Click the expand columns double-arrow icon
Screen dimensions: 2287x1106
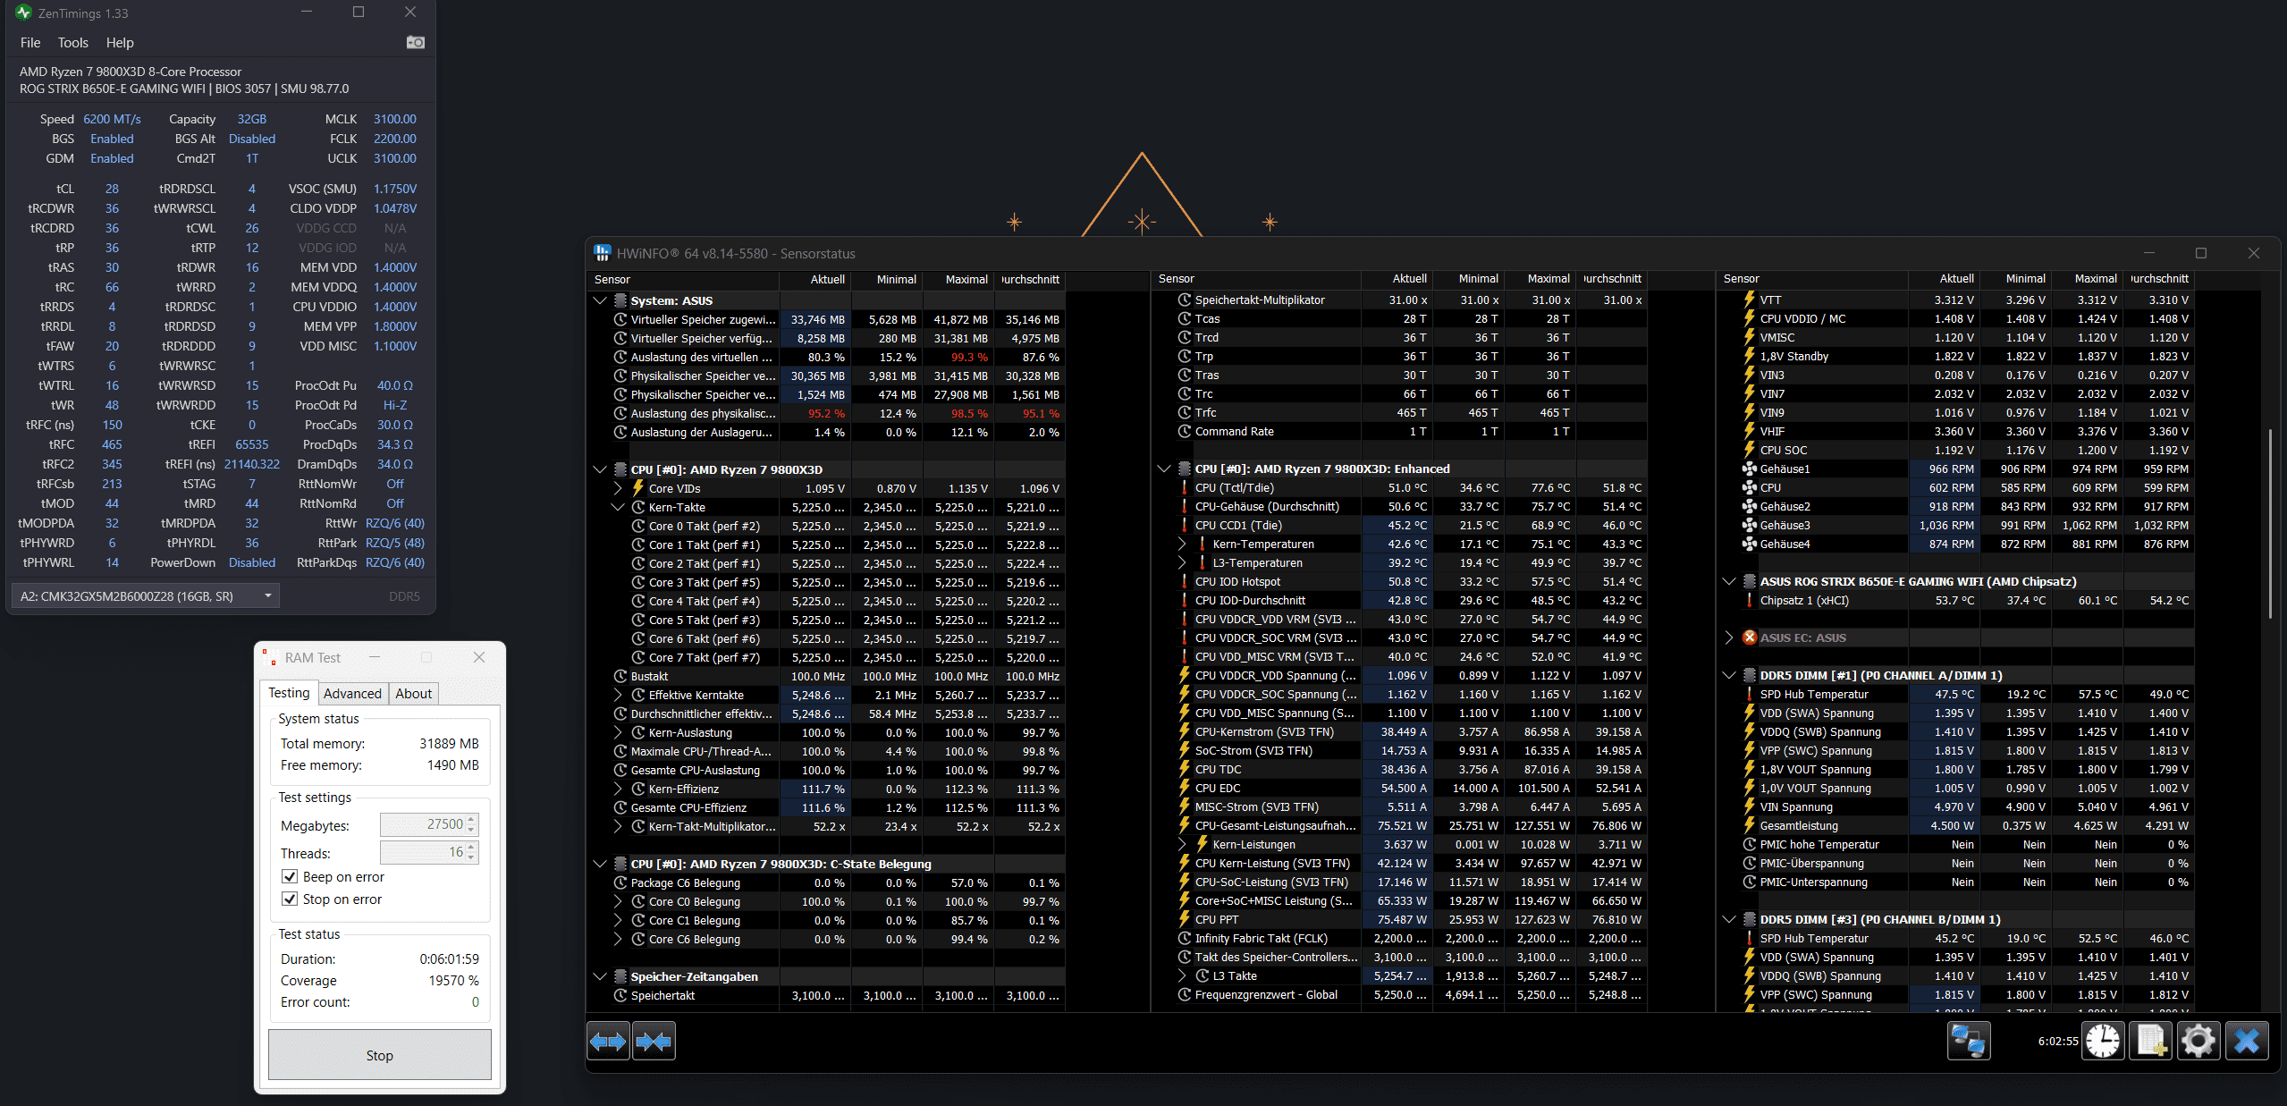[x=608, y=1042]
